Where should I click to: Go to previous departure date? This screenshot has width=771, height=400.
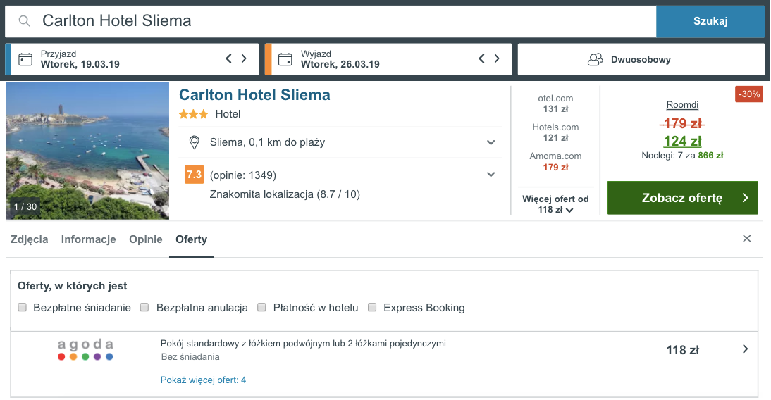[482, 58]
